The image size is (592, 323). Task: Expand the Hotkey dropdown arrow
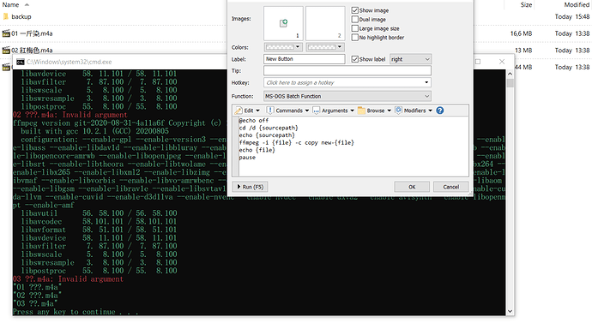pyautogui.click(x=426, y=82)
